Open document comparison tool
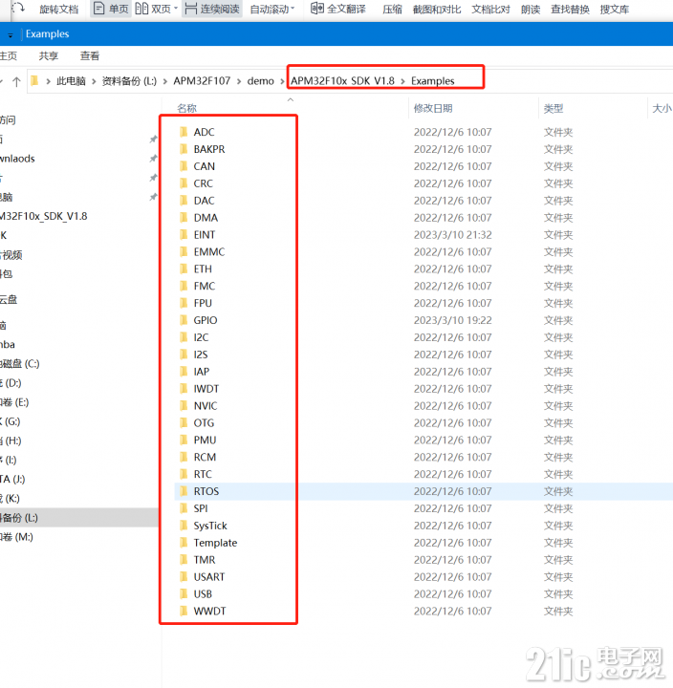 pyautogui.click(x=490, y=9)
